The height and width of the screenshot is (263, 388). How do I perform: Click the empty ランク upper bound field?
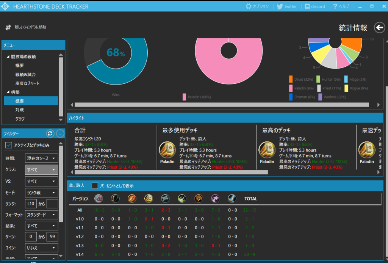coord(52,204)
